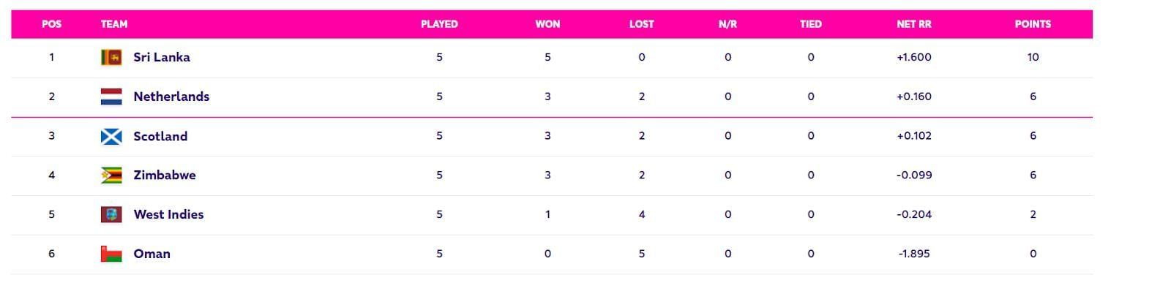Screen dimensions: 1171x302
Task: Click the Netherlands flag icon
Action: 111,97
